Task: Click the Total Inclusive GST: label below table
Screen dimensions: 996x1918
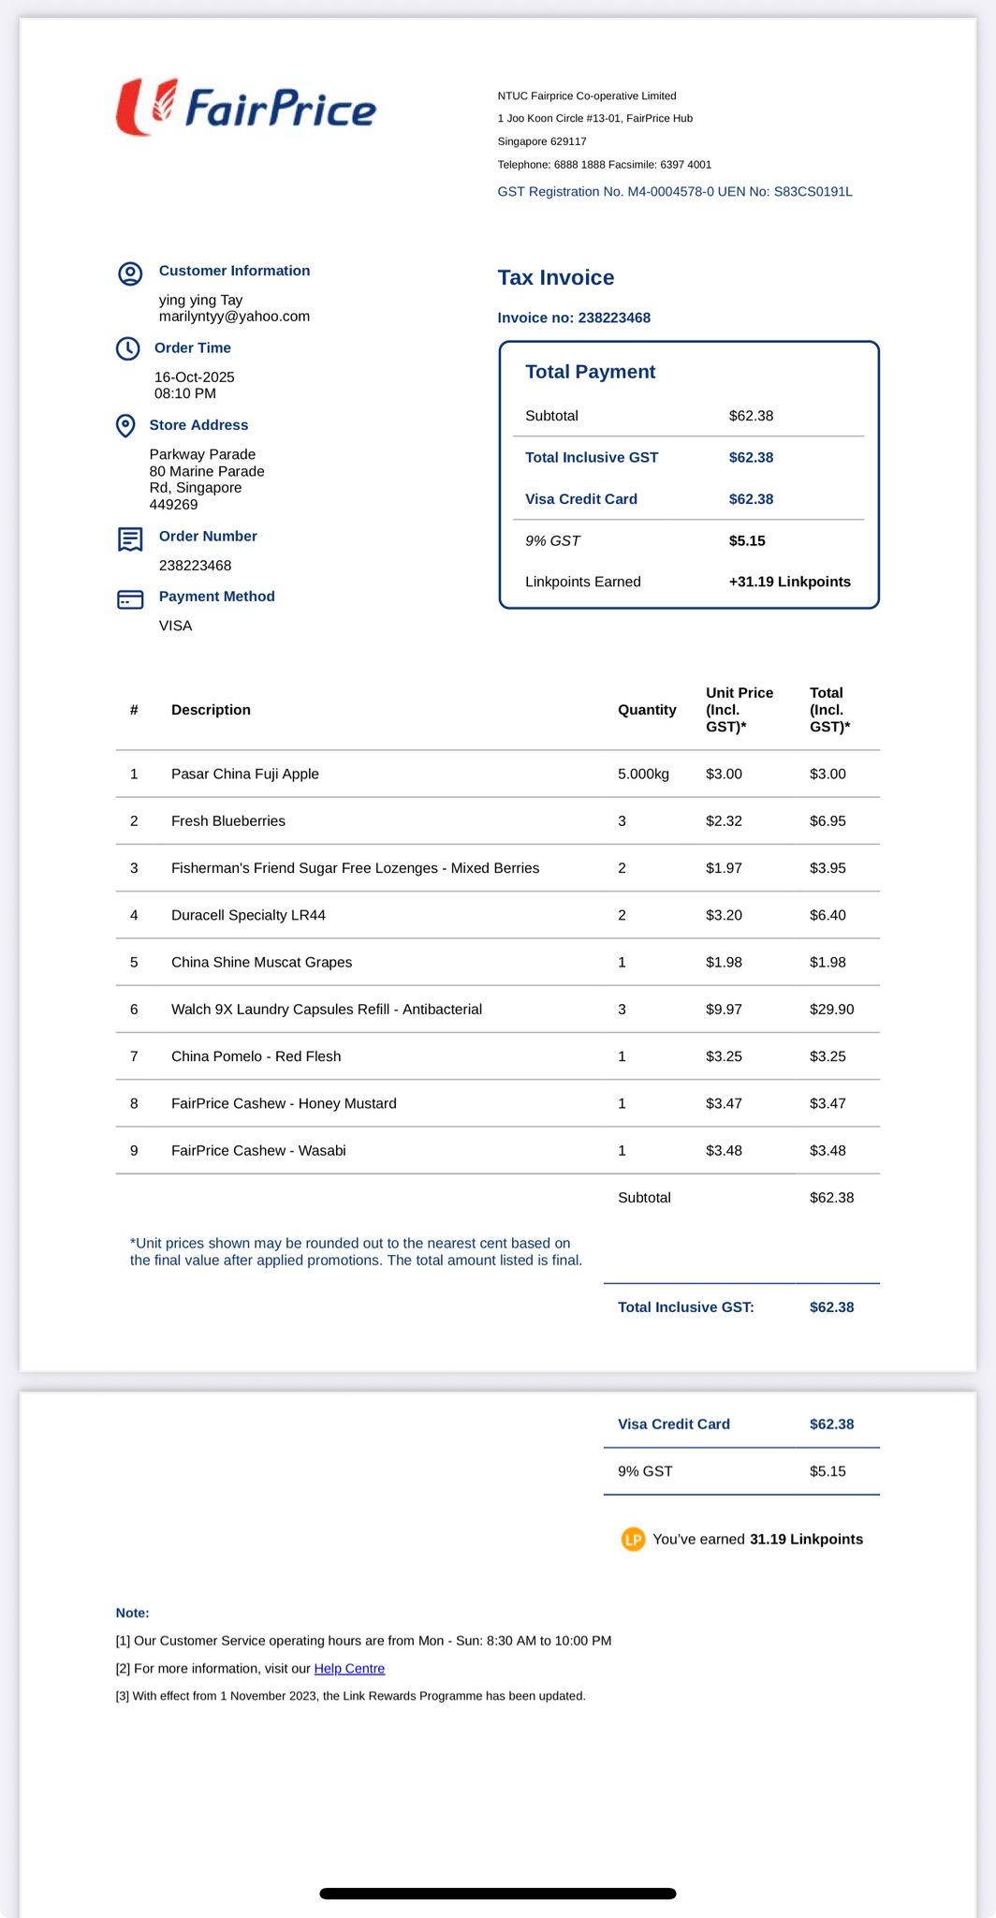Action: [685, 1307]
